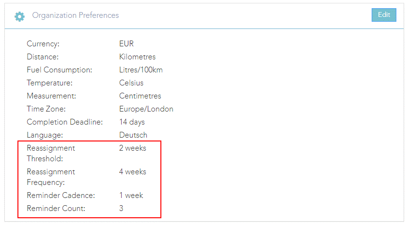Select the Litres/100km value

pos(141,70)
